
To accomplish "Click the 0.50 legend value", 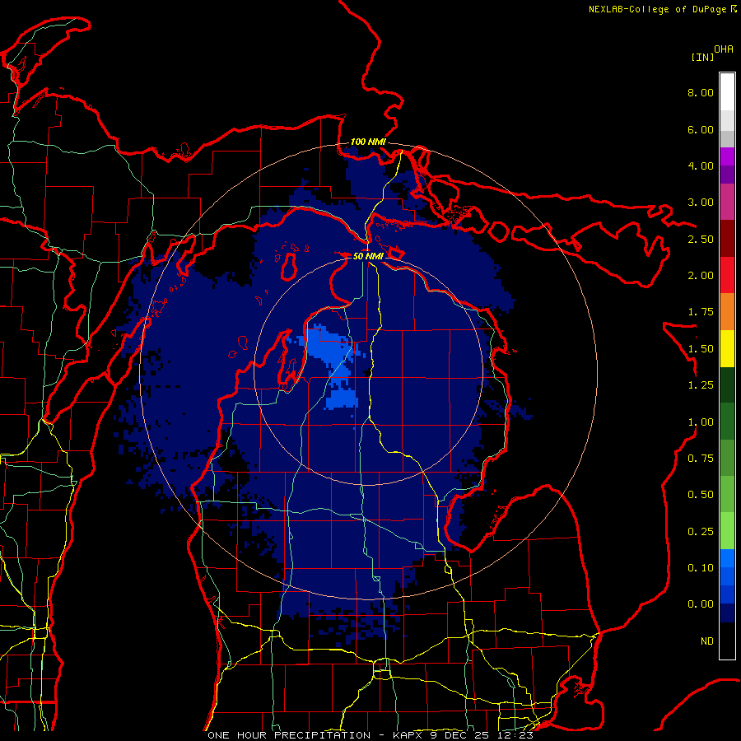I will click(x=701, y=495).
